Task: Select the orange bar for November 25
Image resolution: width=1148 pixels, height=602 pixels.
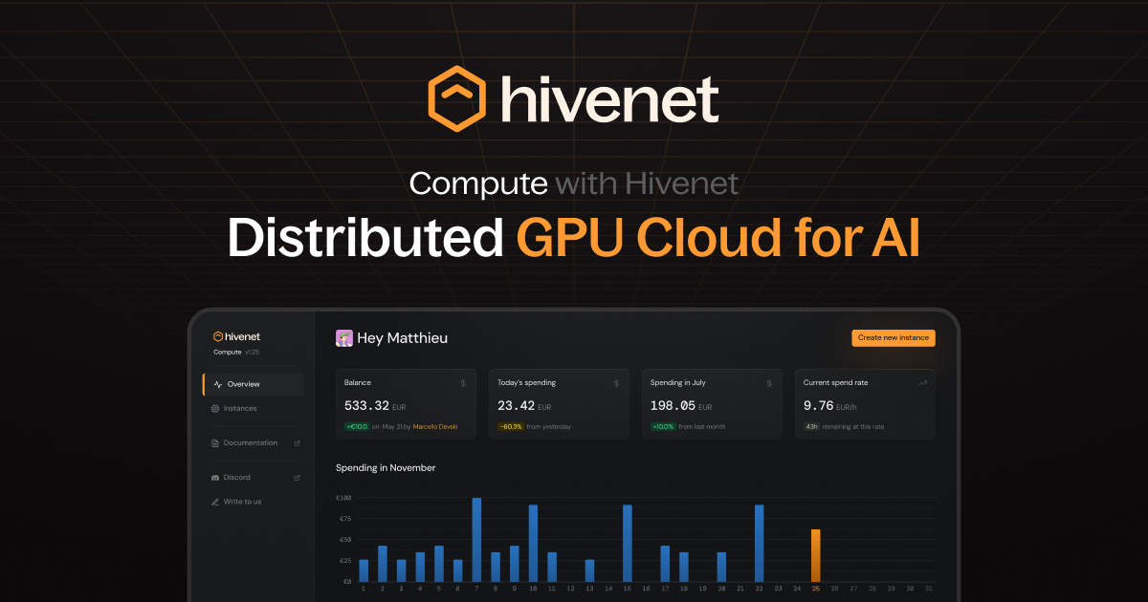Action: pyautogui.click(x=815, y=554)
